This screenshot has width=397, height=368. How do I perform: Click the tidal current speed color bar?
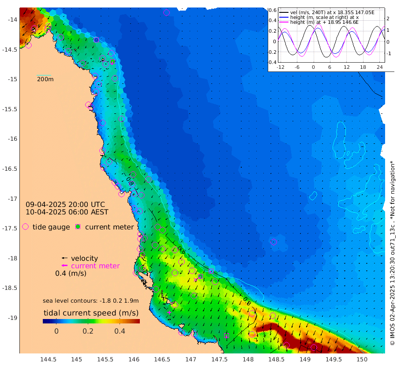pyautogui.click(x=91, y=321)
